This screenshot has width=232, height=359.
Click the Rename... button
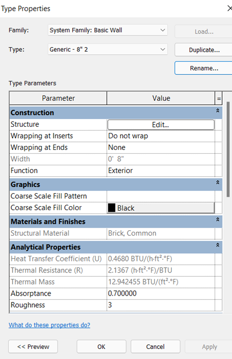204,68
